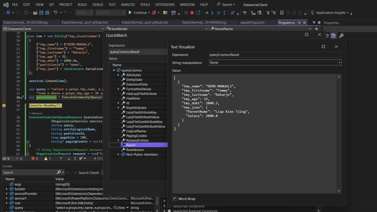Click the red Stop Debugging square

(192, 13)
